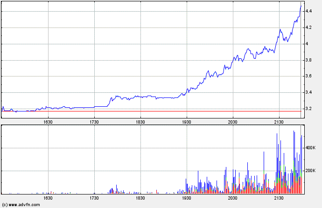The height and width of the screenshot is (208, 322).
Task: Click the 4.2 price axis label
Action: (x=309, y=28)
